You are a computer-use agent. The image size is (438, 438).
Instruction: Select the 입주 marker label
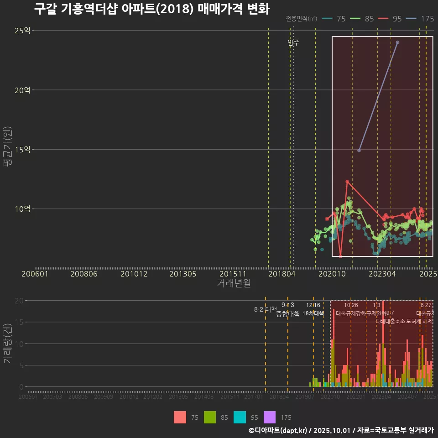click(293, 43)
